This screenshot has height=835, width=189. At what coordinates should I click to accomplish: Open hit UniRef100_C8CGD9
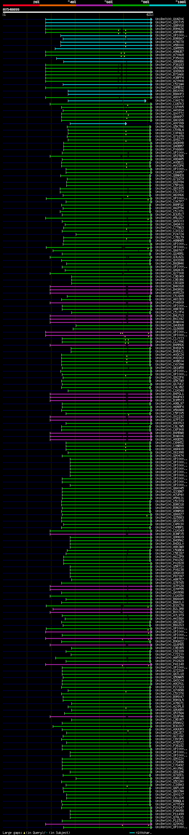pyautogui.click(x=170, y=283)
